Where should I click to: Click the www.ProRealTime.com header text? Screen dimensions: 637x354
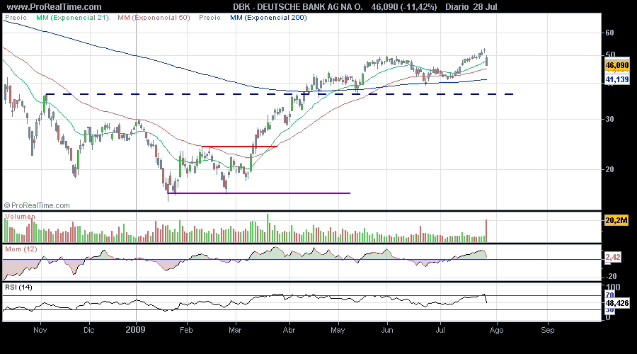point(54,7)
